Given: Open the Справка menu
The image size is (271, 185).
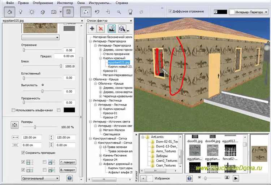Looking at the screenshot, I should click(121, 3).
